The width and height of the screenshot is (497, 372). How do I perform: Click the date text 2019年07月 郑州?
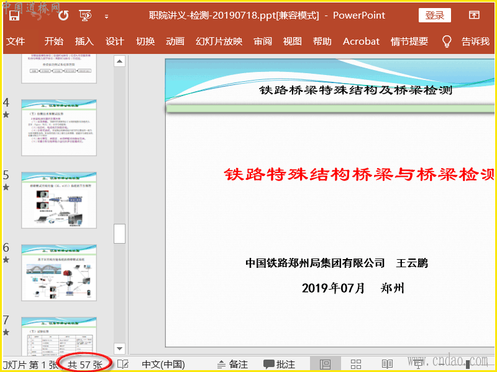353,288
